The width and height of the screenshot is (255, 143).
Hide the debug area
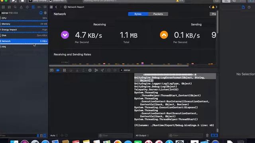[x=52, y=70]
